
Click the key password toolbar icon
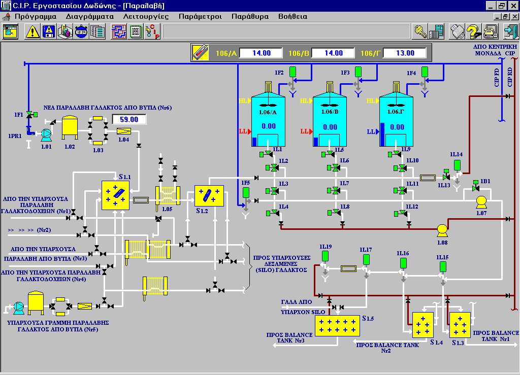[420, 31]
